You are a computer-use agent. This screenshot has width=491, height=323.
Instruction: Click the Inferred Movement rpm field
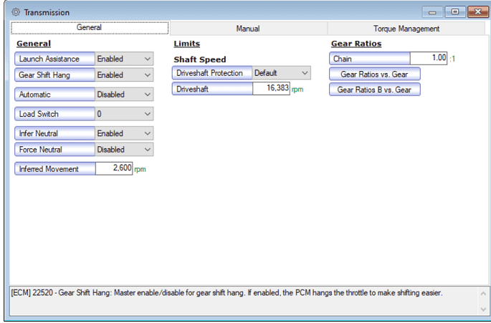click(114, 168)
